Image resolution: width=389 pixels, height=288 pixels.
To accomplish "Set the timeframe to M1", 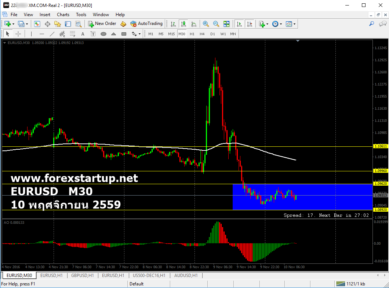I will [x=151, y=34].
